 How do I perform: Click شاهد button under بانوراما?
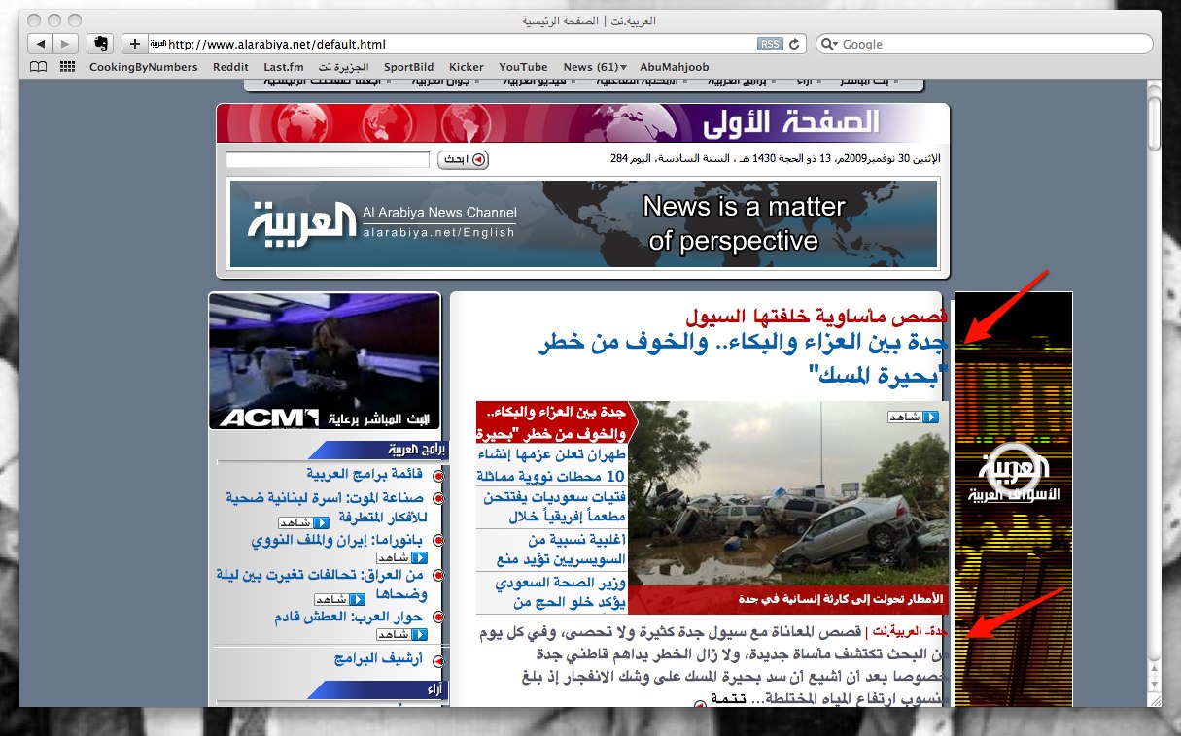[402, 558]
